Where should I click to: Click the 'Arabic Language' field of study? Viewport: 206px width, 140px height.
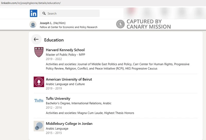[x=57, y=129]
